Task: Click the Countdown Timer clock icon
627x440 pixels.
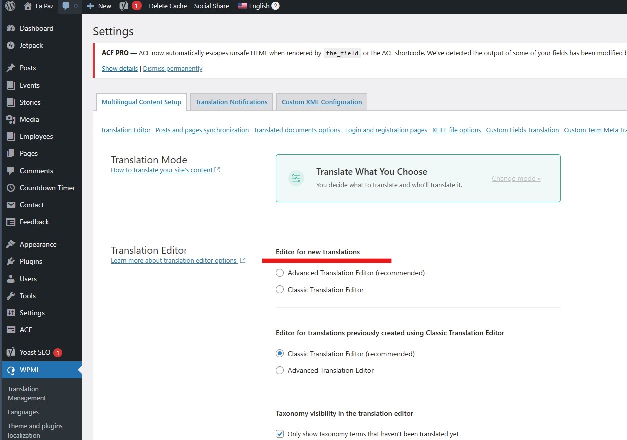Action: 11,188
